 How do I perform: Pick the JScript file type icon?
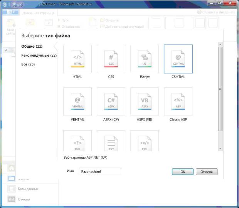click(x=145, y=59)
